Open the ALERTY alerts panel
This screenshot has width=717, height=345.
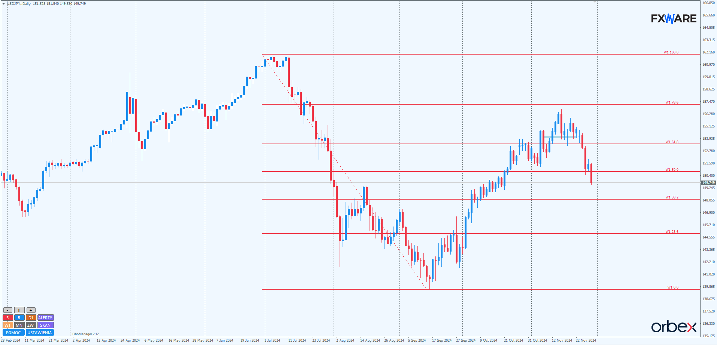pos(45,318)
